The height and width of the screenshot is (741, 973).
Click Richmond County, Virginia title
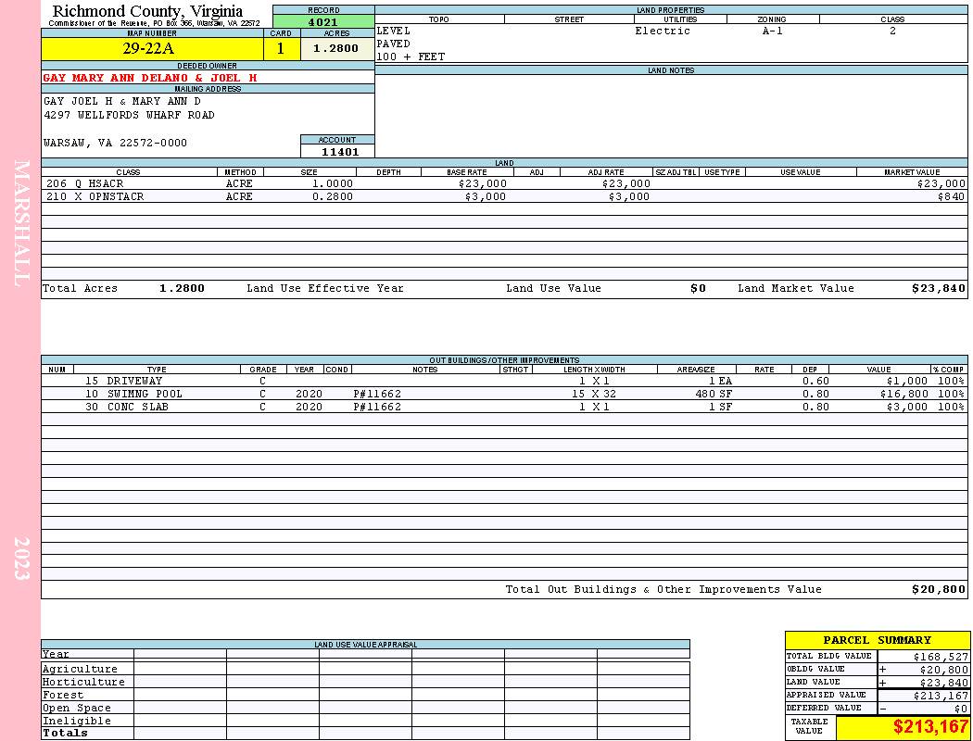[147, 11]
